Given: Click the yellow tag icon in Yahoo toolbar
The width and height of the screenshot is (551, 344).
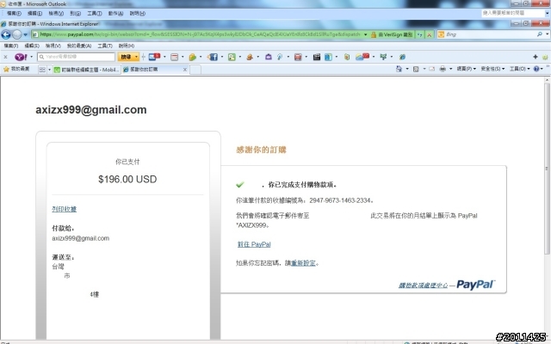Looking at the screenshot, I should click(x=192, y=57).
